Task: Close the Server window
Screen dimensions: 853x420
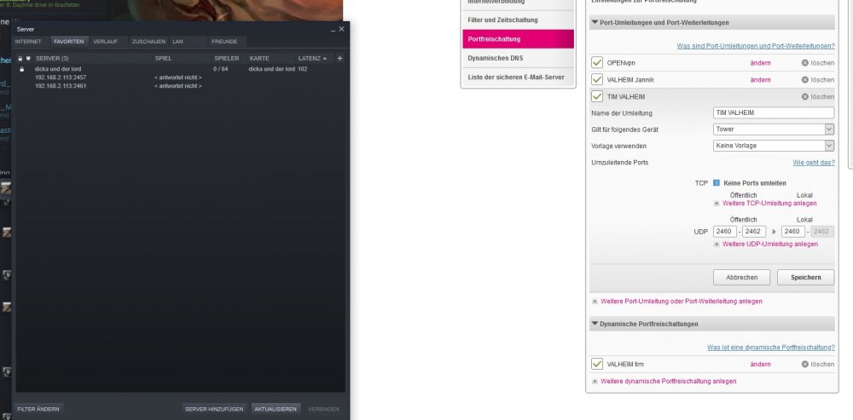Action: pos(342,29)
